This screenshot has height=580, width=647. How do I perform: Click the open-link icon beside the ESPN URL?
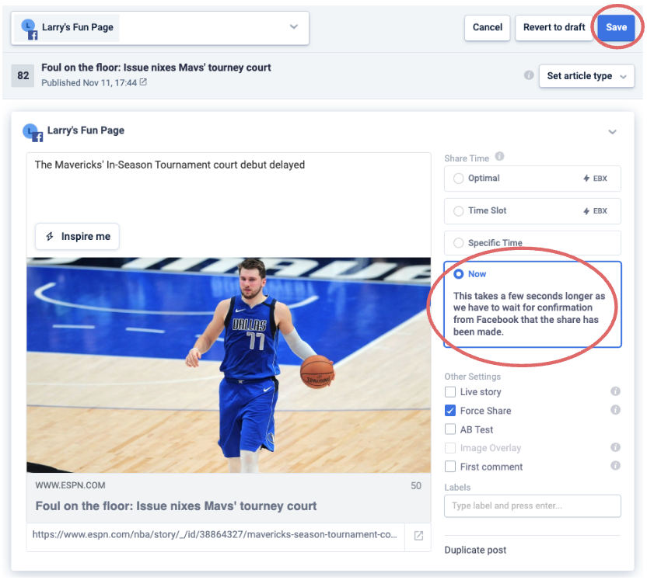[418, 536]
